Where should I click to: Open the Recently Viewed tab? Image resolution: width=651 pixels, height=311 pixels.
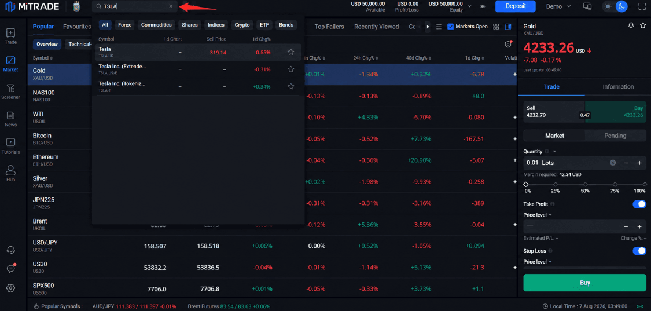pos(376,27)
